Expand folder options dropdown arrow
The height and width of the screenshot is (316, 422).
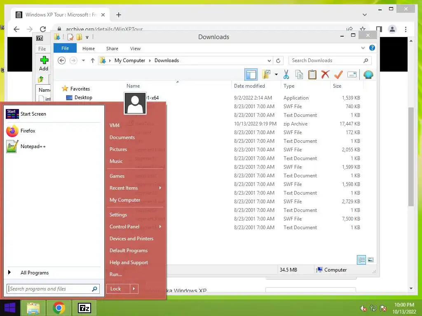coord(276,74)
